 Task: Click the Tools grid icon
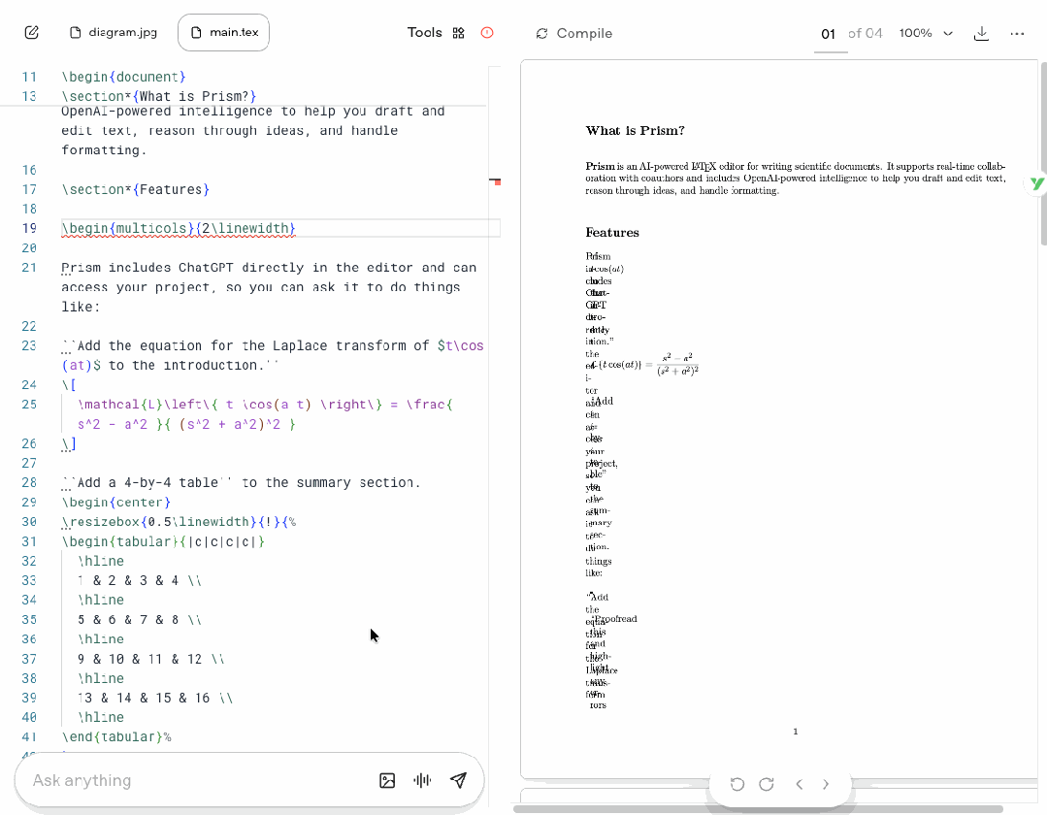coord(458,33)
